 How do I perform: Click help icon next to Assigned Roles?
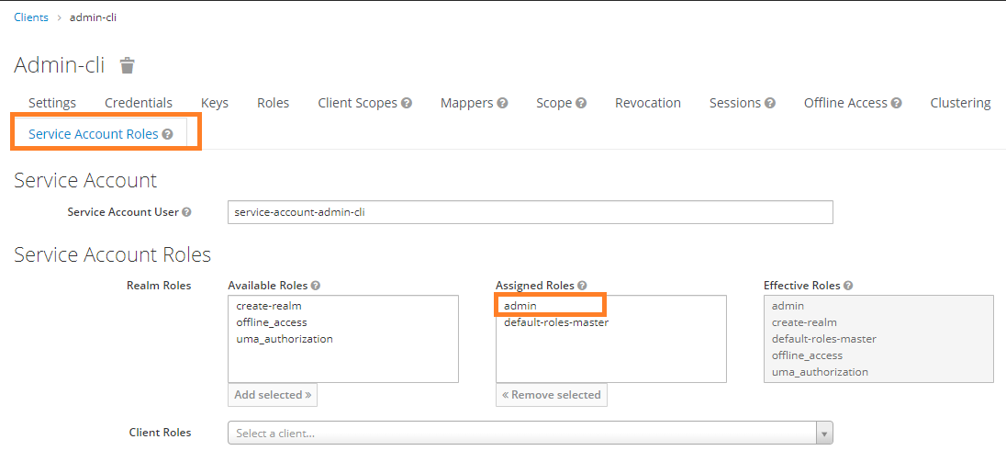[582, 286]
